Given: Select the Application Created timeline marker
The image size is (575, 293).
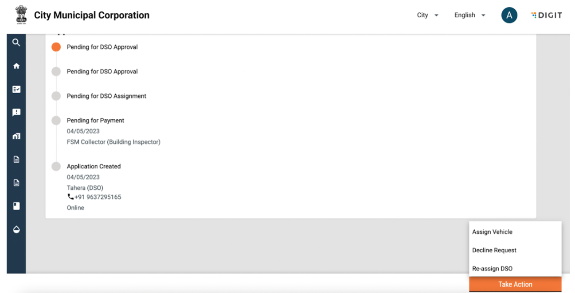Looking at the screenshot, I should [56, 167].
